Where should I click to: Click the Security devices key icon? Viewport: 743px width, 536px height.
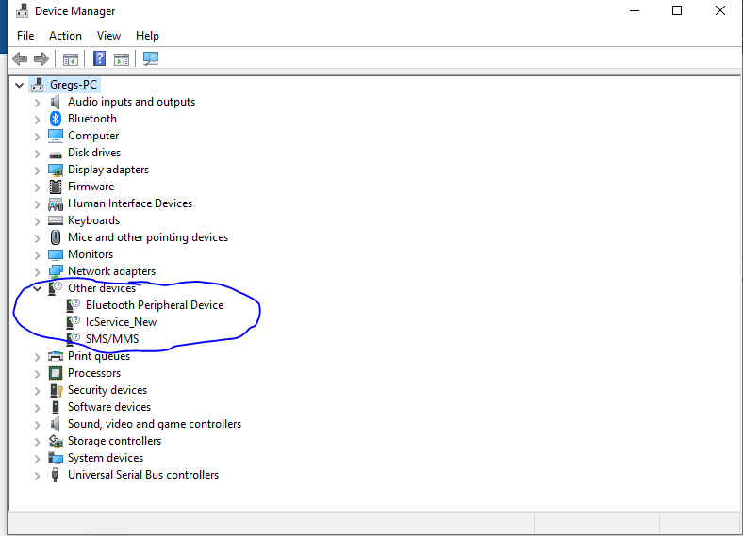56,390
